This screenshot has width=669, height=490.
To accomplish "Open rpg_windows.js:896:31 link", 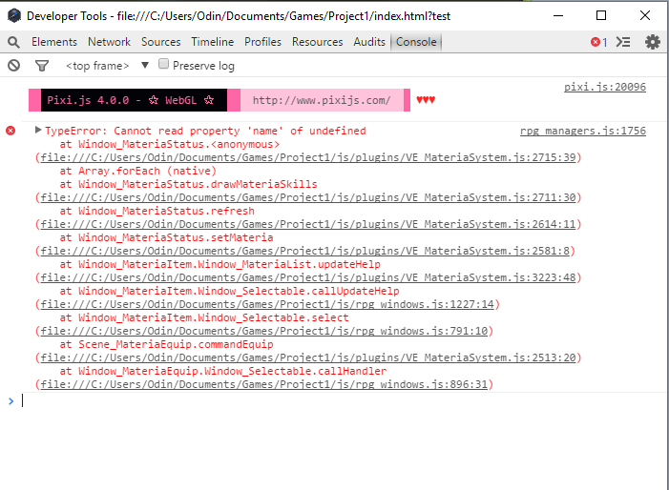I will pyautogui.click(x=264, y=384).
